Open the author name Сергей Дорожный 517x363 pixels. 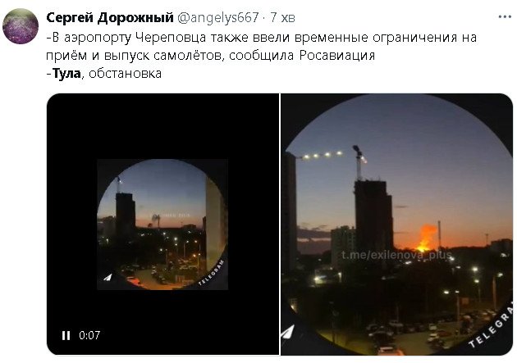(110, 17)
